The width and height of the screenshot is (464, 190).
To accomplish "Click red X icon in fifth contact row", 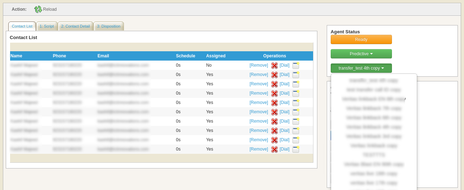I will point(274,103).
